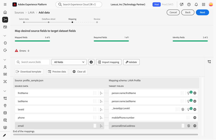Select source arrow for firstName field

[101, 93]
